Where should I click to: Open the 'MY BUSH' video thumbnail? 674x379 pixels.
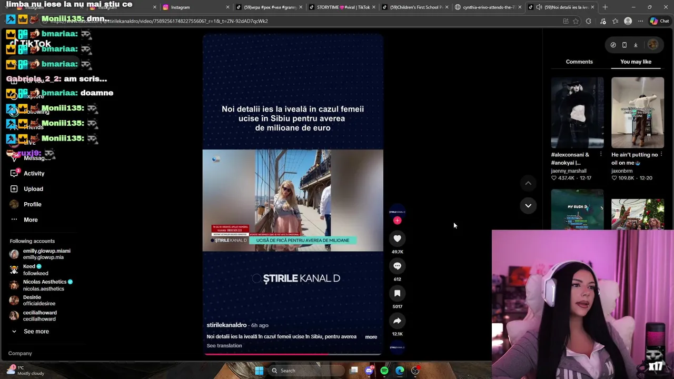coord(578,210)
